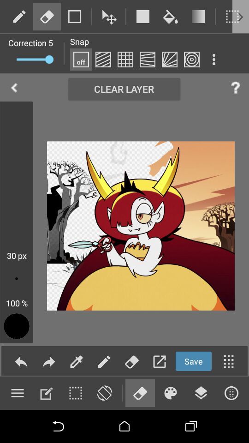Collapse the panel with the back chevron
This screenshot has height=443, width=249.
[14, 88]
